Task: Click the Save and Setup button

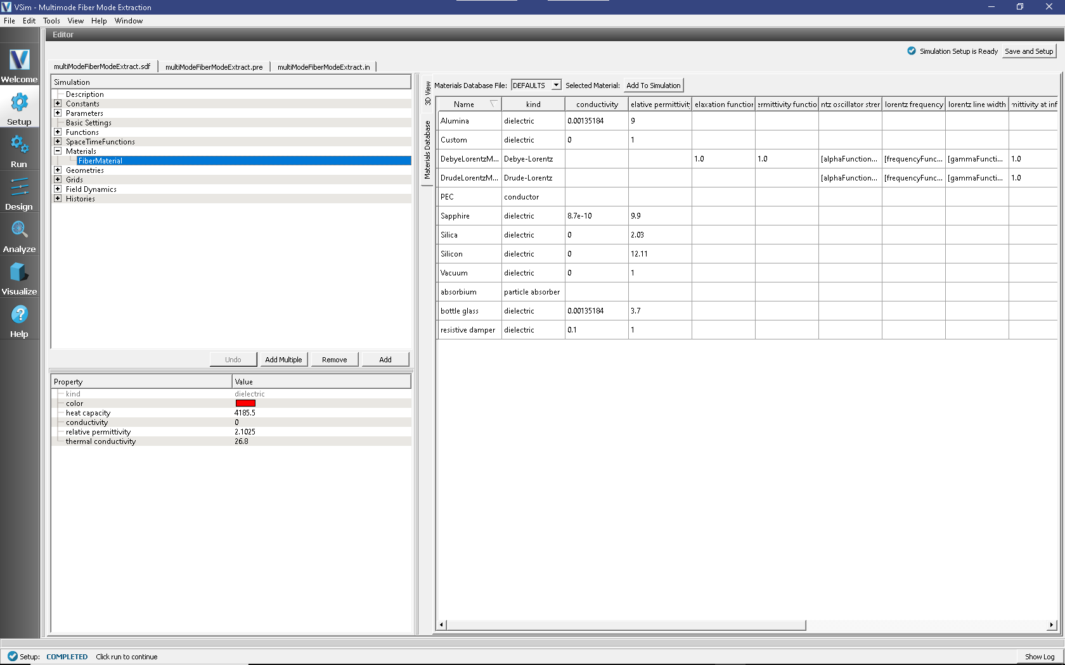Action: [1028, 51]
